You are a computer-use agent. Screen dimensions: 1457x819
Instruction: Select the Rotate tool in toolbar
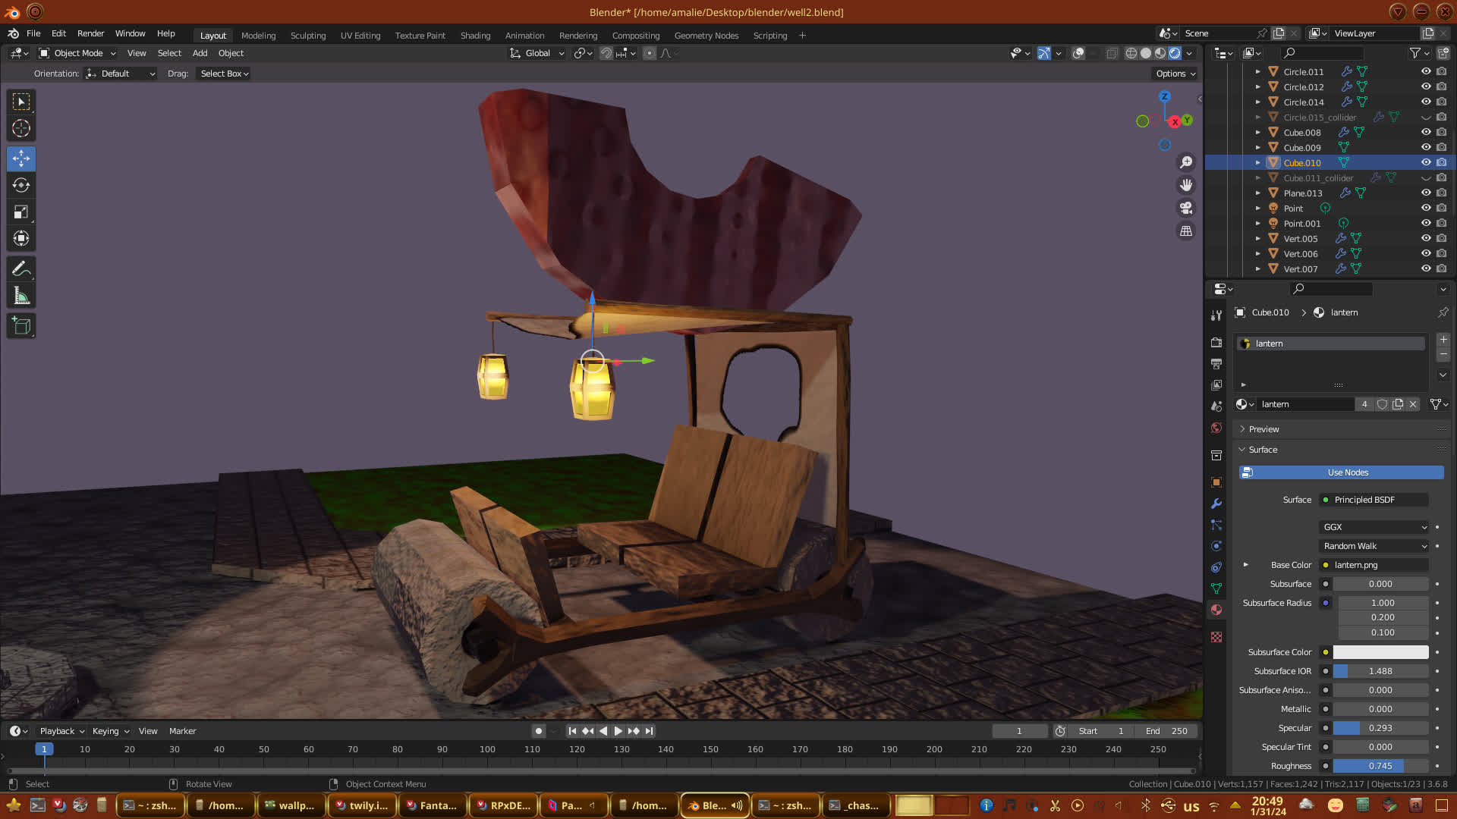pyautogui.click(x=21, y=186)
